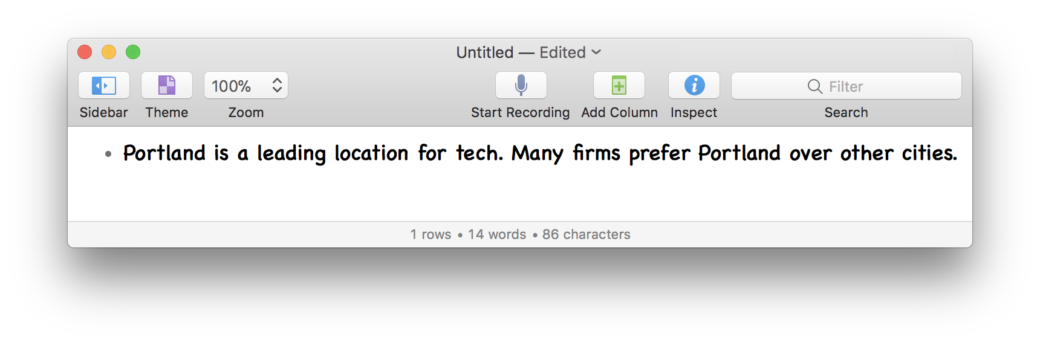Screen dimensions: 1040x344
Task: Click the green Add Column icon
Action: pyautogui.click(x=619, y=86)
